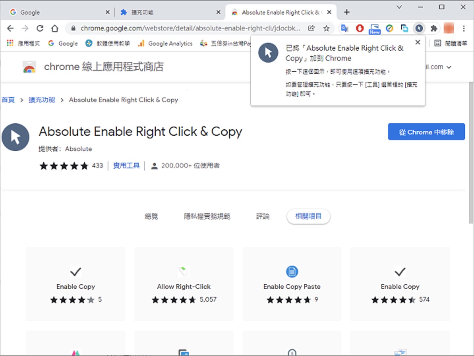Screen dimensions: 474x356
Task: Click the overlapping windows extension icon
Action: click(404, 28)
